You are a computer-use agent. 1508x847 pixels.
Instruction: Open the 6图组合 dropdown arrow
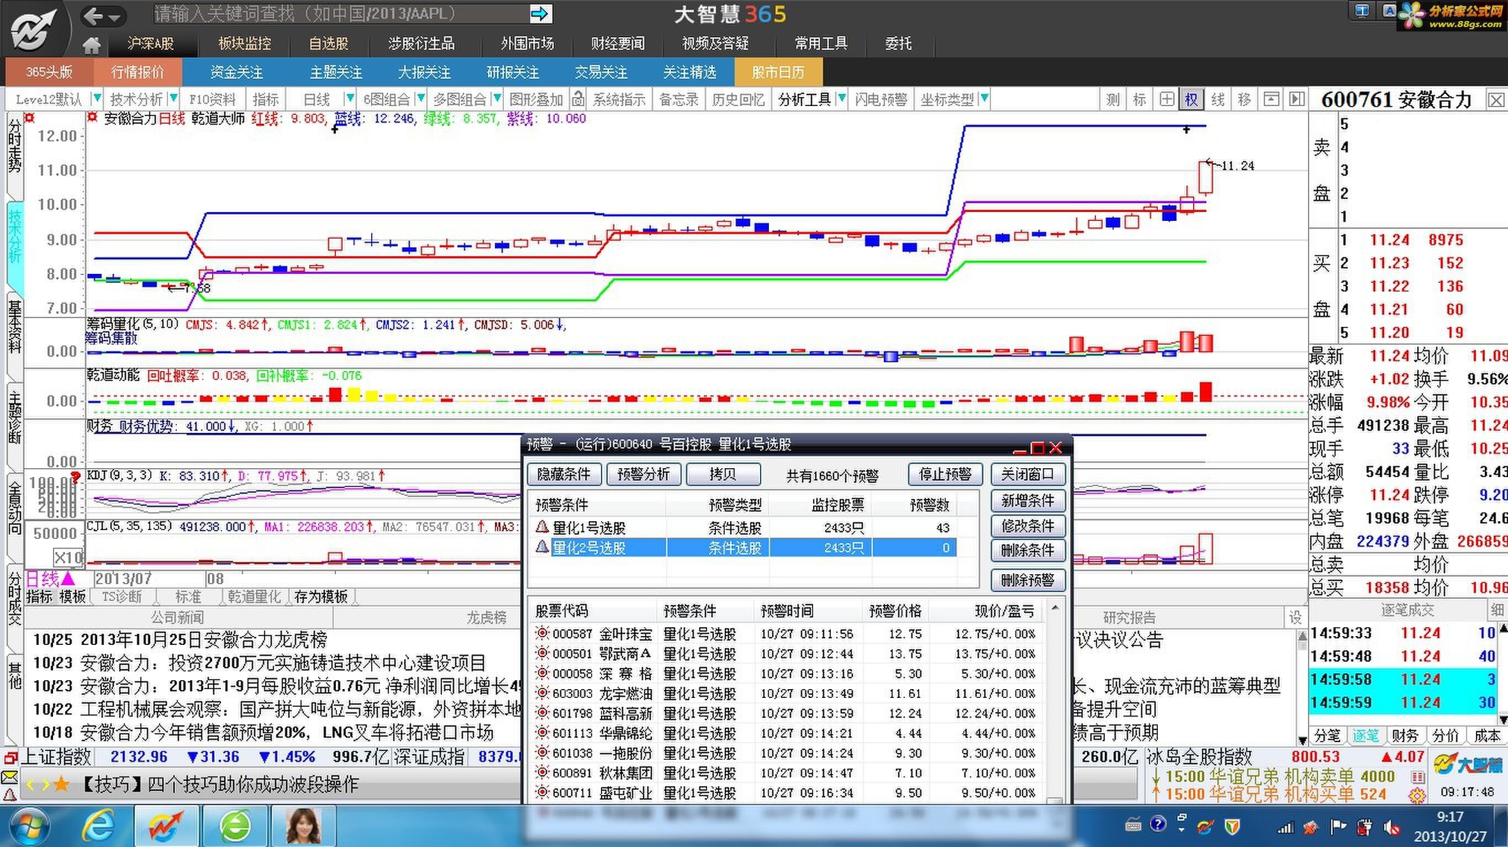(420, 98)
